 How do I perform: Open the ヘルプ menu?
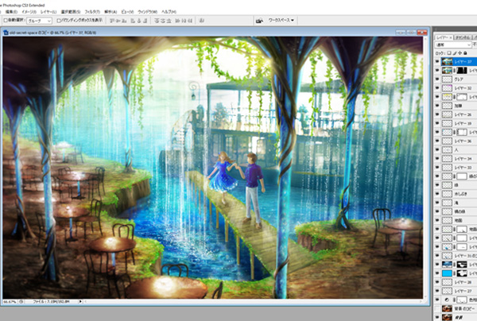169,12
